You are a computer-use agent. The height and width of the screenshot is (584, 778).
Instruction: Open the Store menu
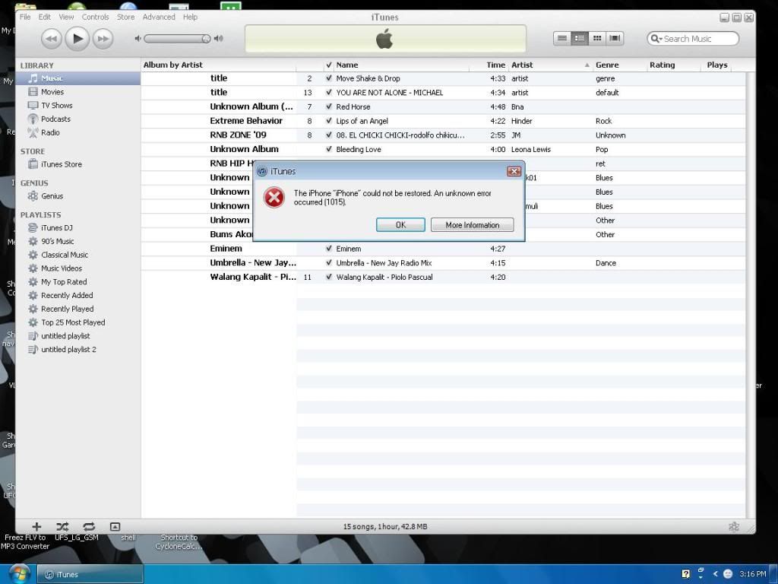(x=125, y=17)
